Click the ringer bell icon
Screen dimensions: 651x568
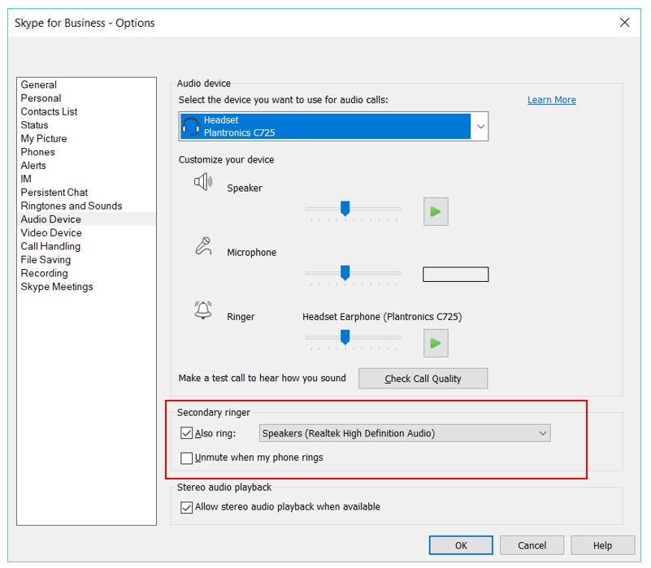pos(202,310)
